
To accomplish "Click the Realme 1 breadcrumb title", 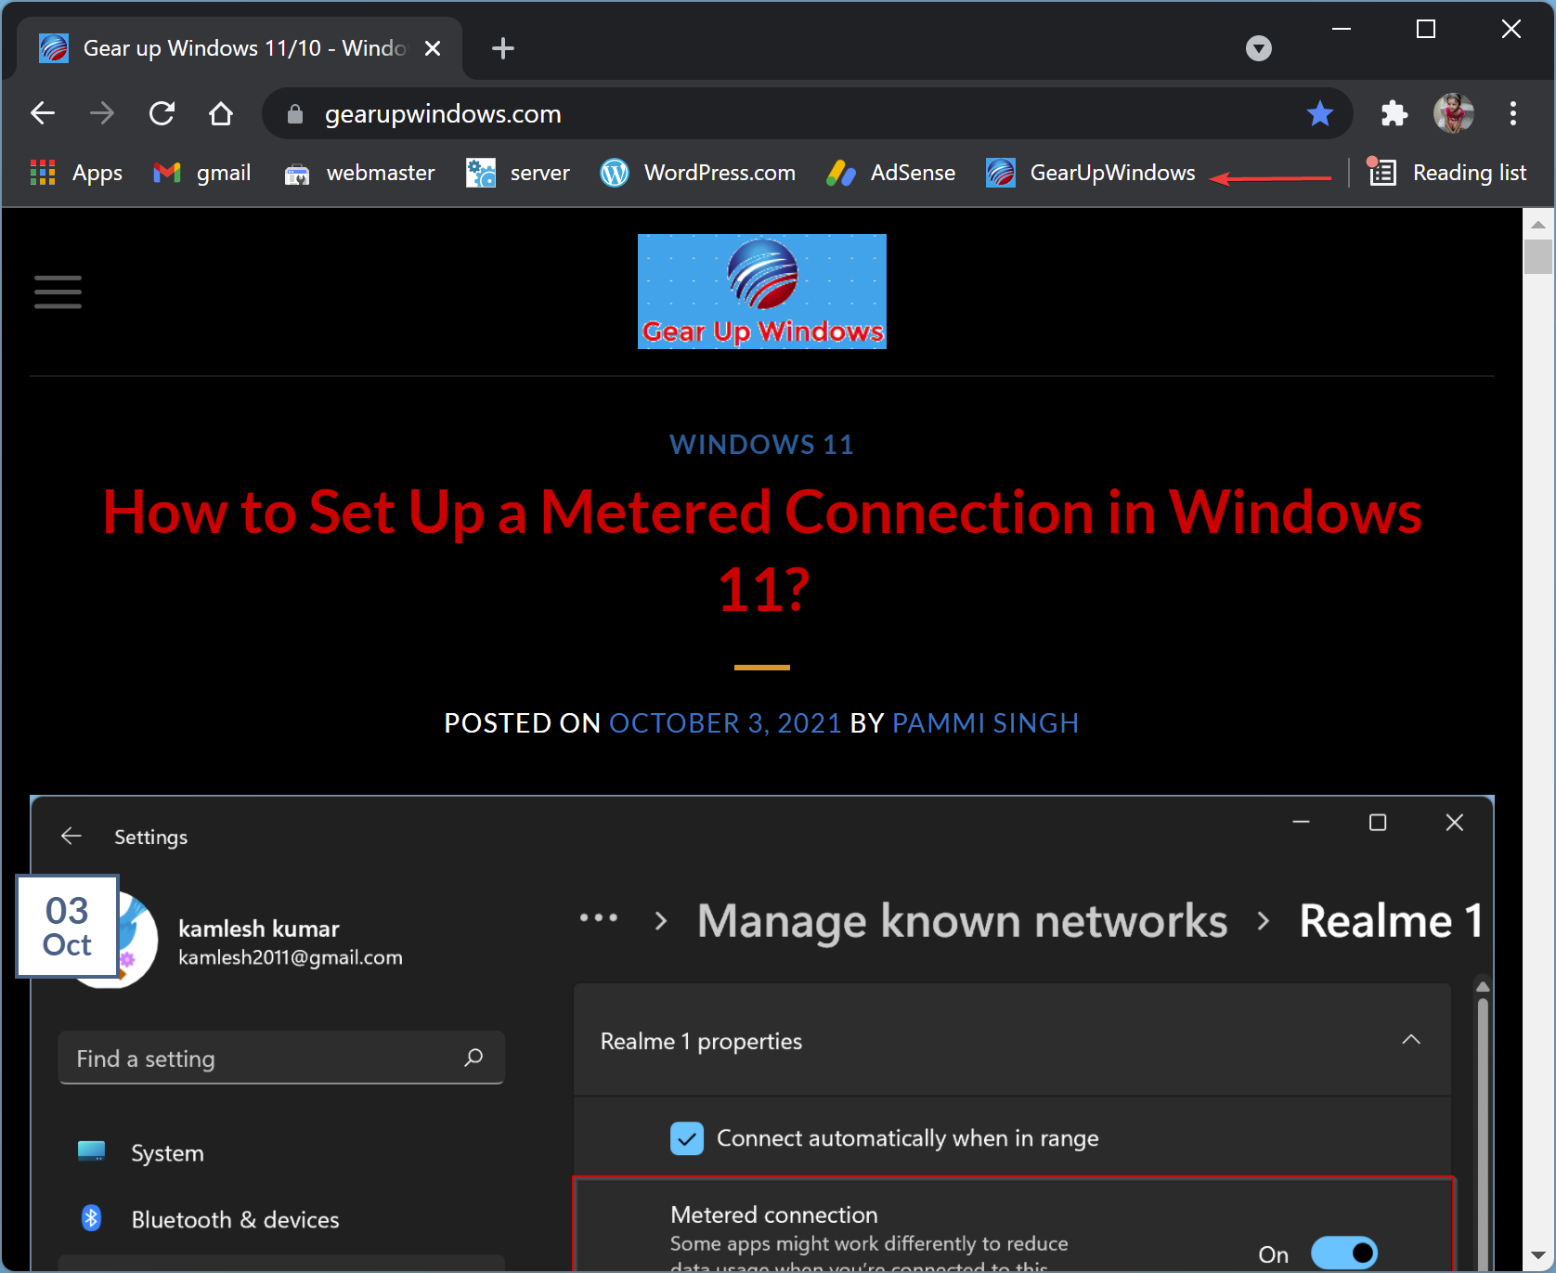I will click(x=1391, y=921).
